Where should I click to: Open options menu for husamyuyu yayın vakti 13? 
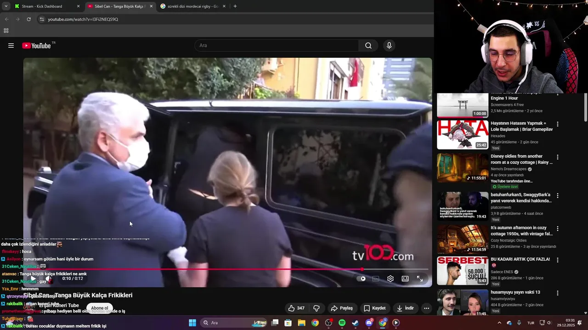click(x=558, y=293)
